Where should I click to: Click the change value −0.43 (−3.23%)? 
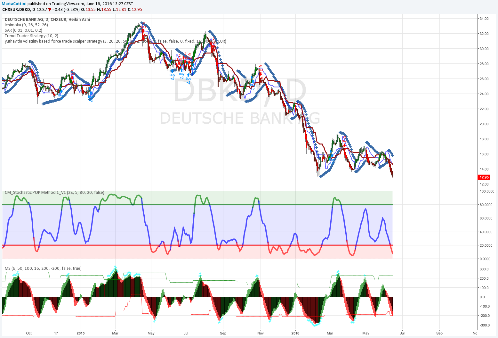pos(66,9)
